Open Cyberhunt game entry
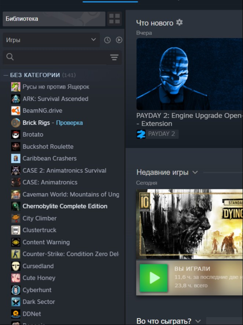The width and height of the screenshot is (243, 325). click(x=37, y=290)
